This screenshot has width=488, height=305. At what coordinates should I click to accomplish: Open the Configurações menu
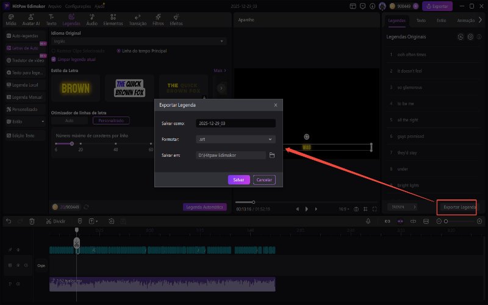tap(77, 5)
